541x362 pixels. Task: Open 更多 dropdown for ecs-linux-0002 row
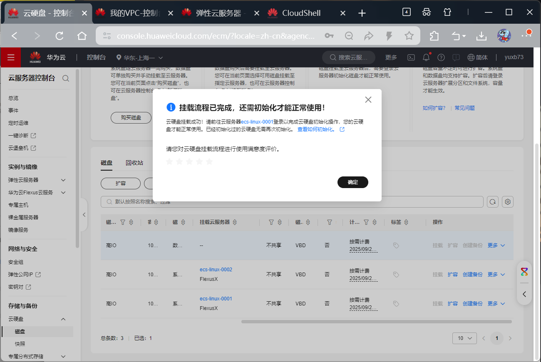pyautogui.click(x=496, y=275)
